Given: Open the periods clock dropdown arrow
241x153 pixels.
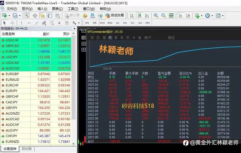Looking at the screenshot, I should (x=212, y=16).
